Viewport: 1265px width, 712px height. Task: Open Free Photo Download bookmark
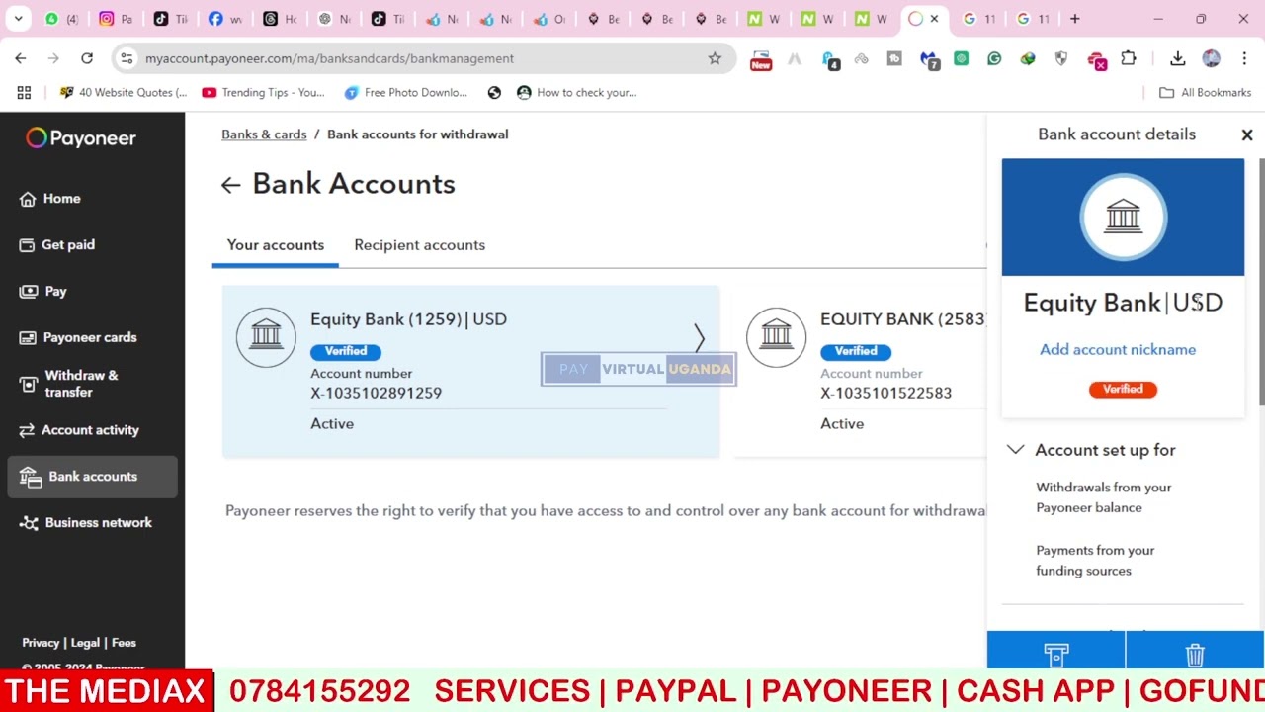point(405,93)
